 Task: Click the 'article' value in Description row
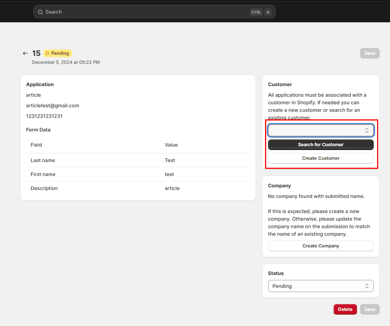(172, 188)
